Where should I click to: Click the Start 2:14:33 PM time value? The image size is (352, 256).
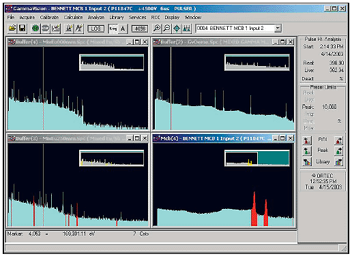click(x=332, y=46)
